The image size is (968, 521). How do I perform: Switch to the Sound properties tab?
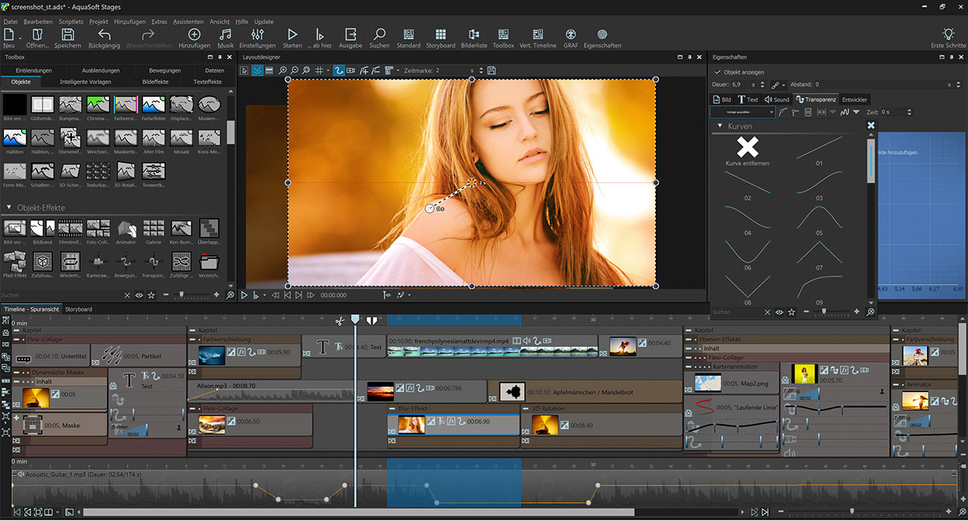click(777, 99)
